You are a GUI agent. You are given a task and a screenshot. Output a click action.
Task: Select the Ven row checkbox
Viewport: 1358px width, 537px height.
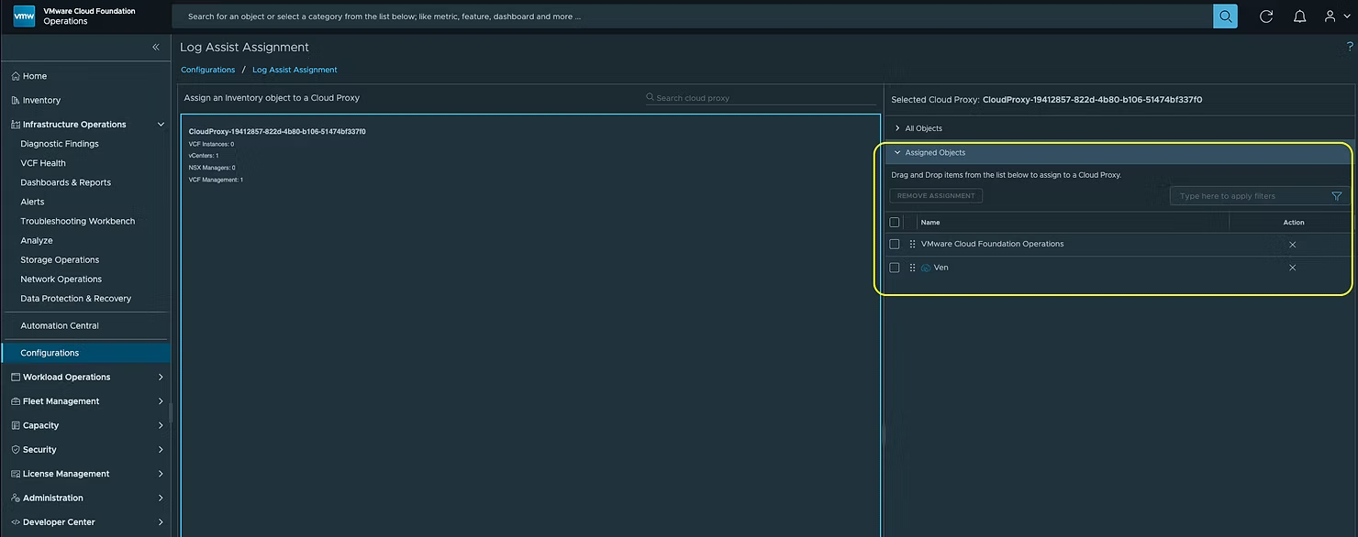click(x=895, y=268)
